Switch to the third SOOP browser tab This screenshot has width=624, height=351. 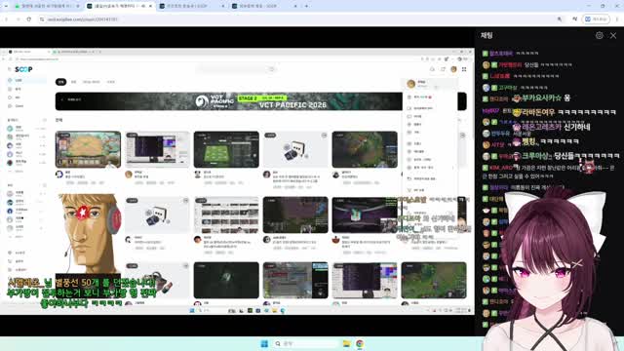(x=192, y=6)
